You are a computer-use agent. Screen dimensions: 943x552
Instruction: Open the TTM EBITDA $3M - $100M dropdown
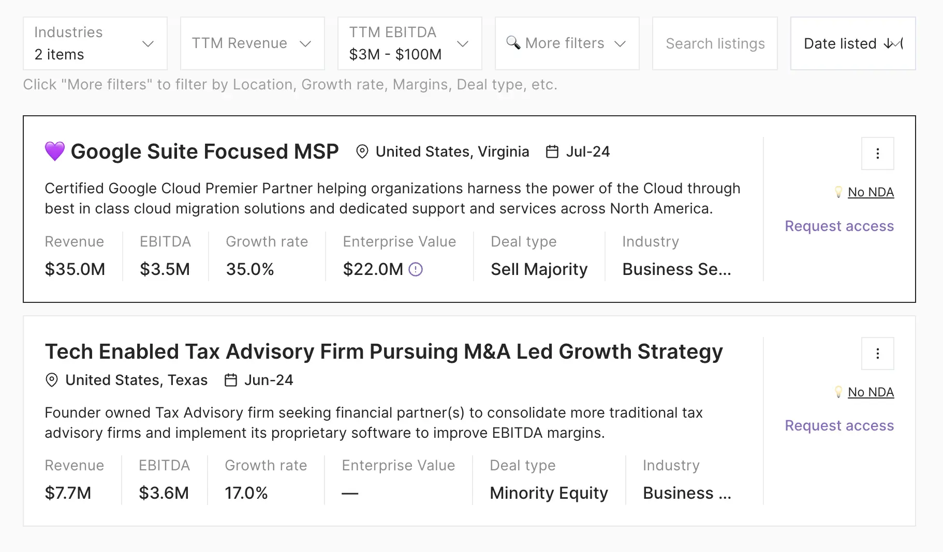point(410,43)
